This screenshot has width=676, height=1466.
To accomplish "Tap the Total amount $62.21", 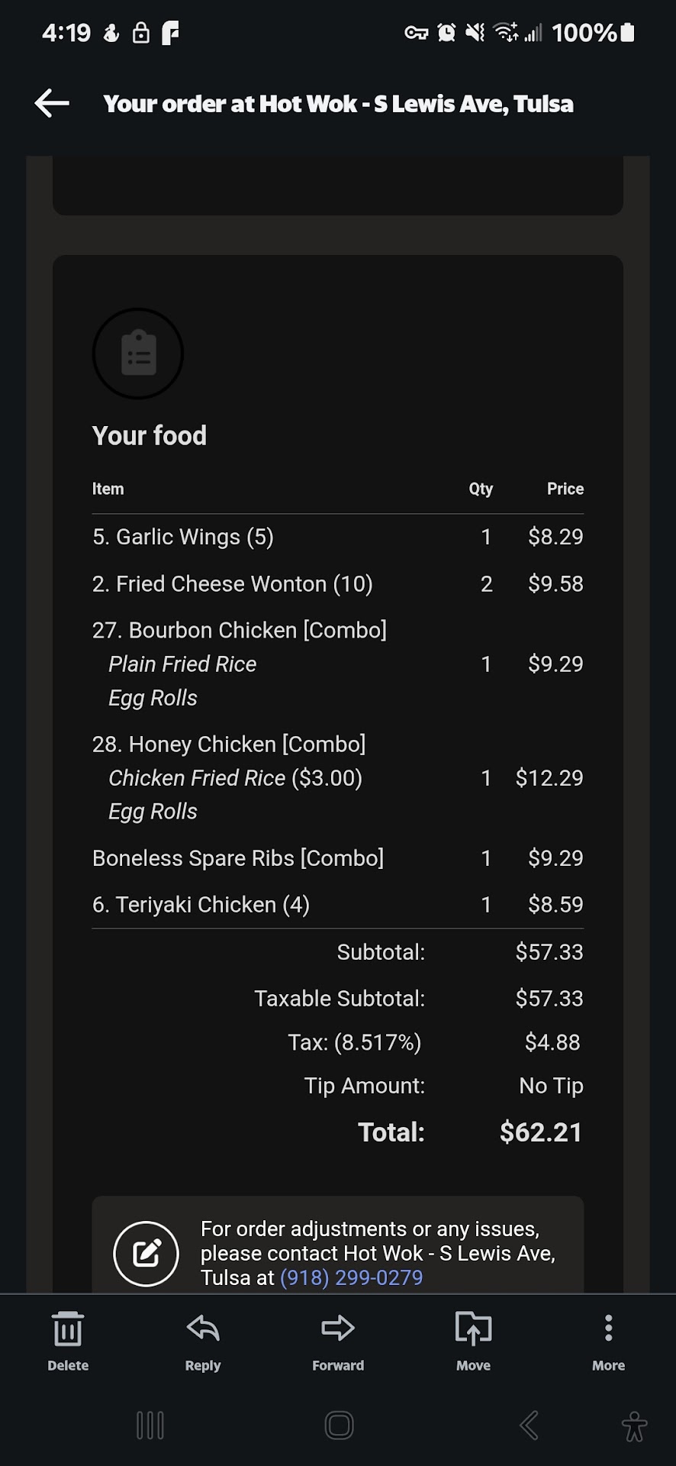I will coord(540,1132).
